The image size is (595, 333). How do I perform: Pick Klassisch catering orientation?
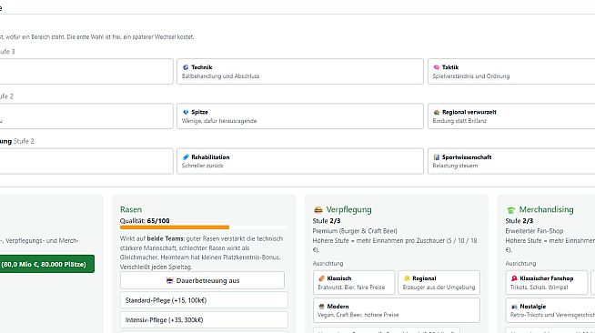click(354, 283)
